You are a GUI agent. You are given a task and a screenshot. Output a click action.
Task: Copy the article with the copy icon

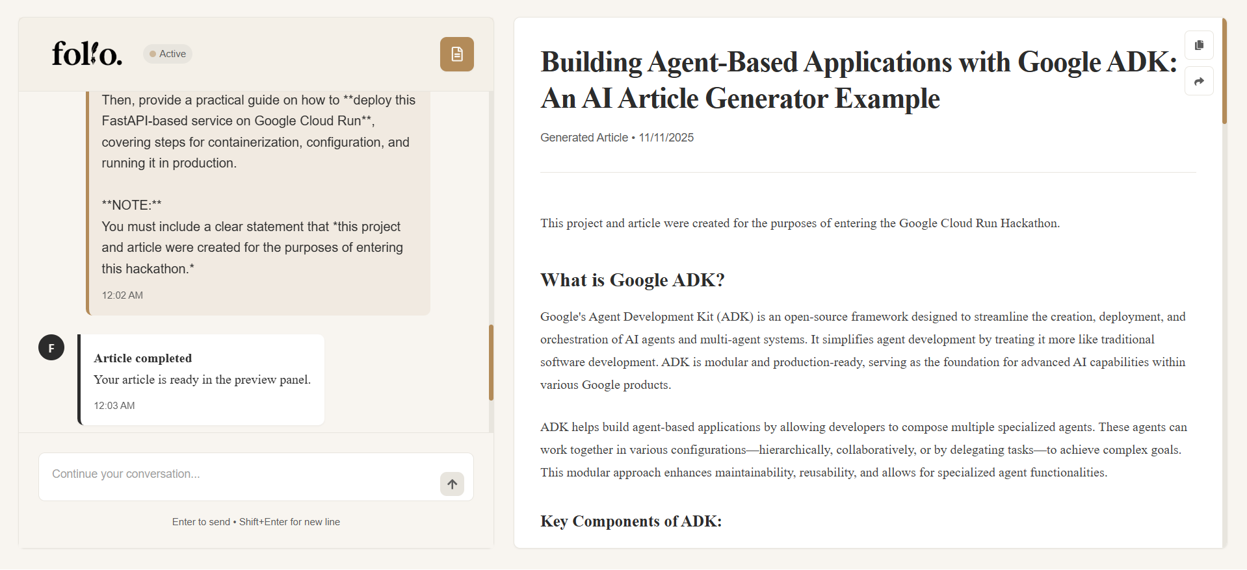(1199, 45)
